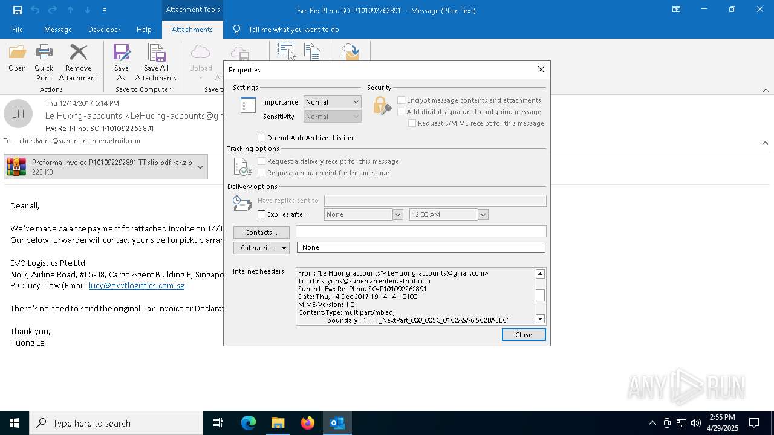774x435 pixels.
Task: Click Save As in ribbon
Action: point(122,62)
